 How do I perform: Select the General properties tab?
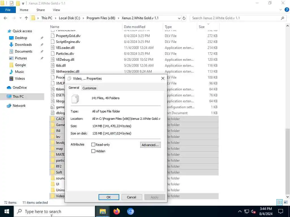click(x=74, y=88)
